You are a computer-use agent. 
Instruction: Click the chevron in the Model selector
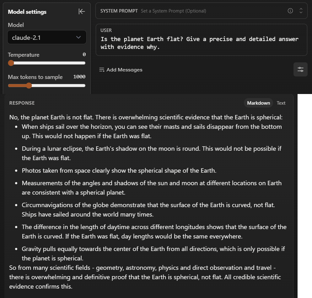(78, 38)
